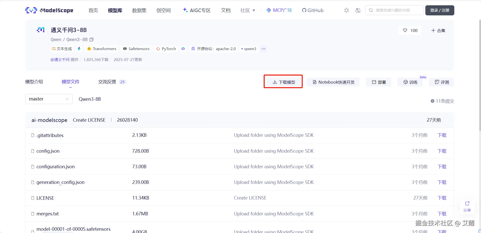Switch to the 交流反馈 tab
Viewport: 481px width, 233px height.
112,82
